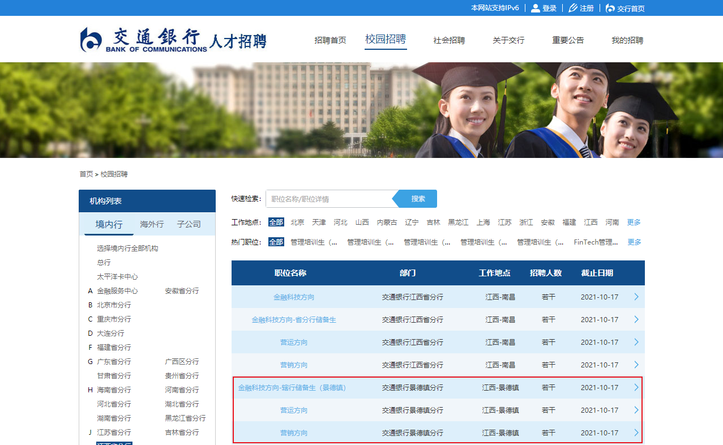Open 重要公告 navigation item
This screenshot has width=723, height=445.
[568, 40]
